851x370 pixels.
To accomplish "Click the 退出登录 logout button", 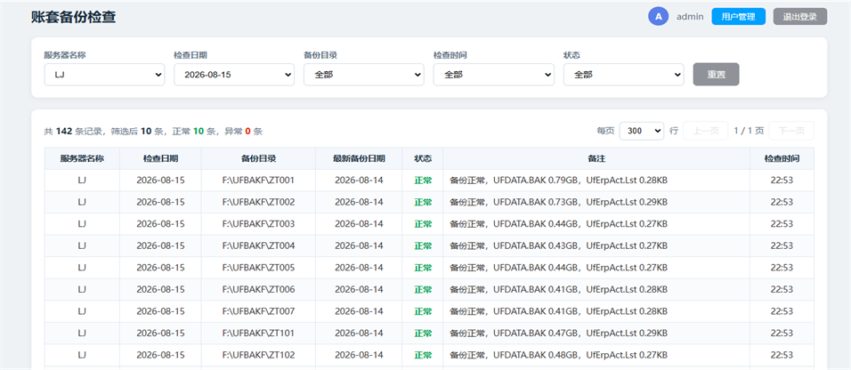I will tap(800, 16).
